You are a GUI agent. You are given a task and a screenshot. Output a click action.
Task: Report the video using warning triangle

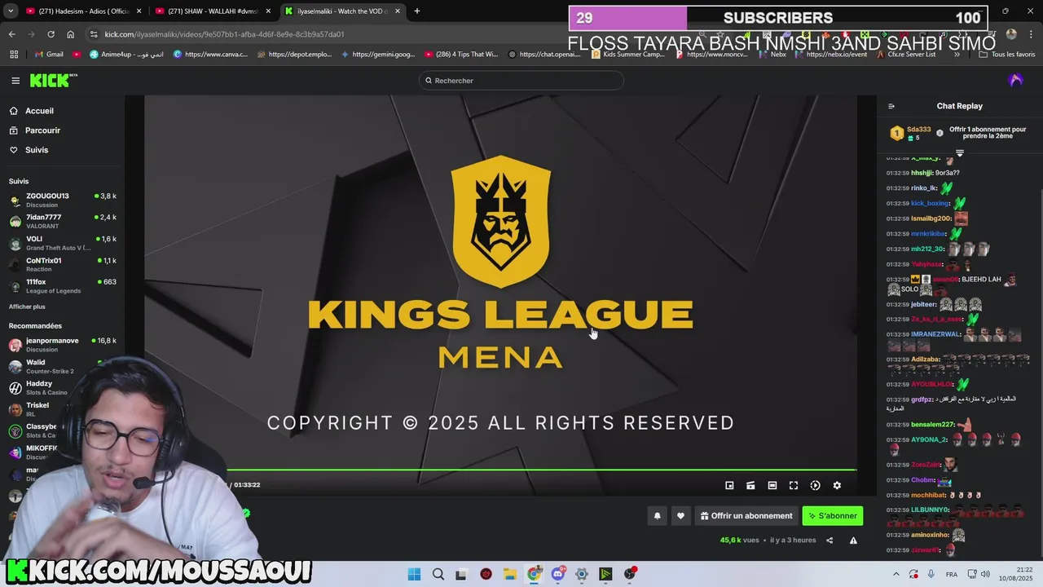(x=853, y=541)
